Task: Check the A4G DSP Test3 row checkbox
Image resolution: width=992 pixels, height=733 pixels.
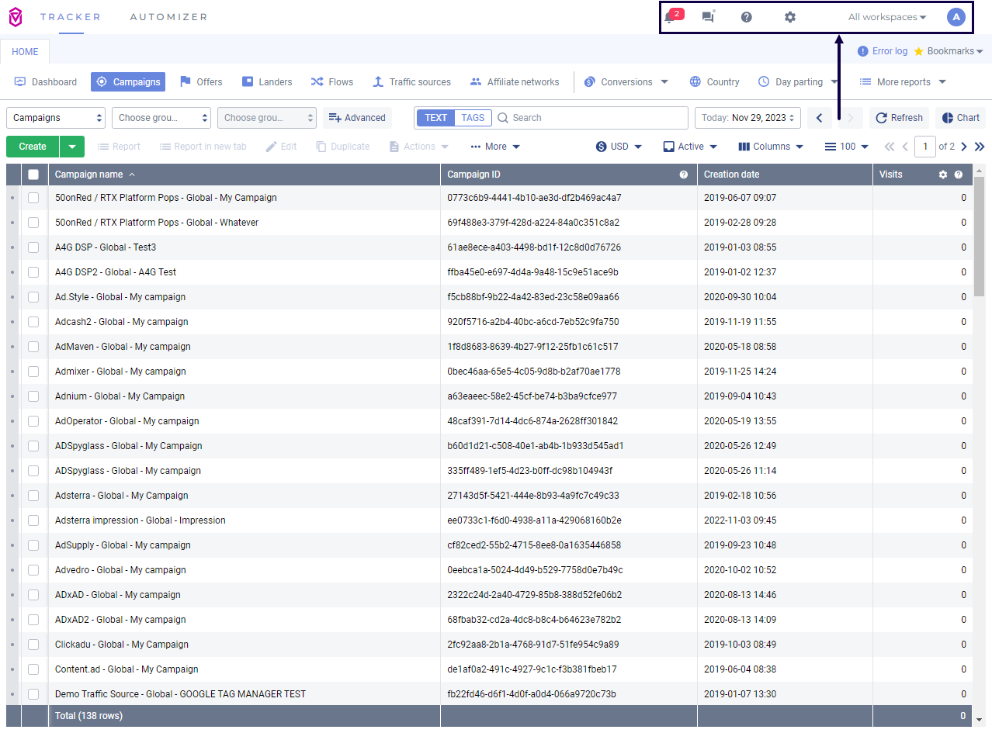Action: [33, 247]
